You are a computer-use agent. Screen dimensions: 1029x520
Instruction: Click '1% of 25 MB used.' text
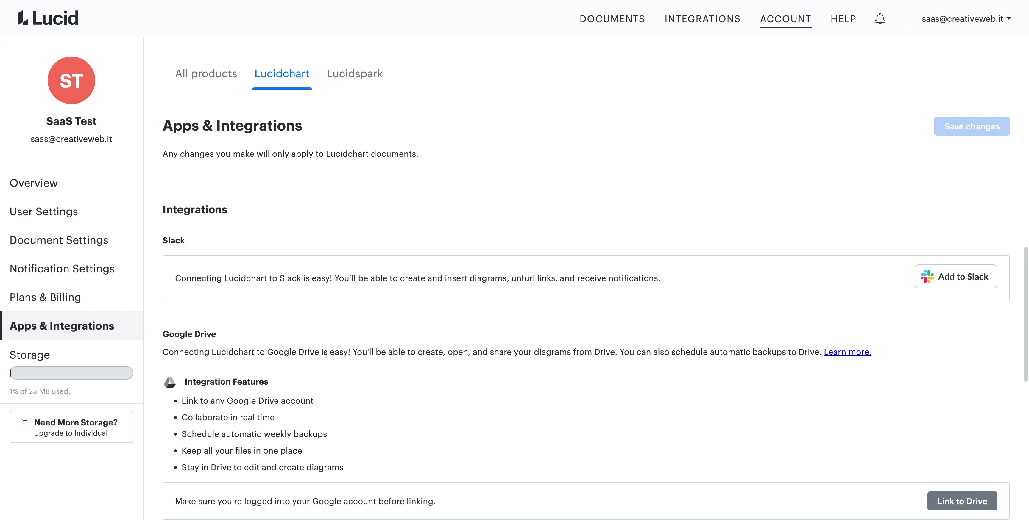40,391
